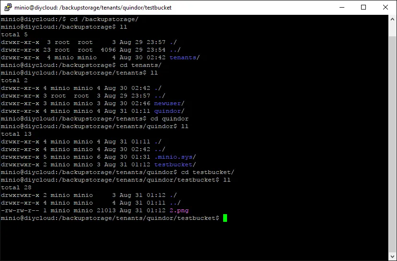Click the 'testbucket/' directory listing entry

[175, 165]
